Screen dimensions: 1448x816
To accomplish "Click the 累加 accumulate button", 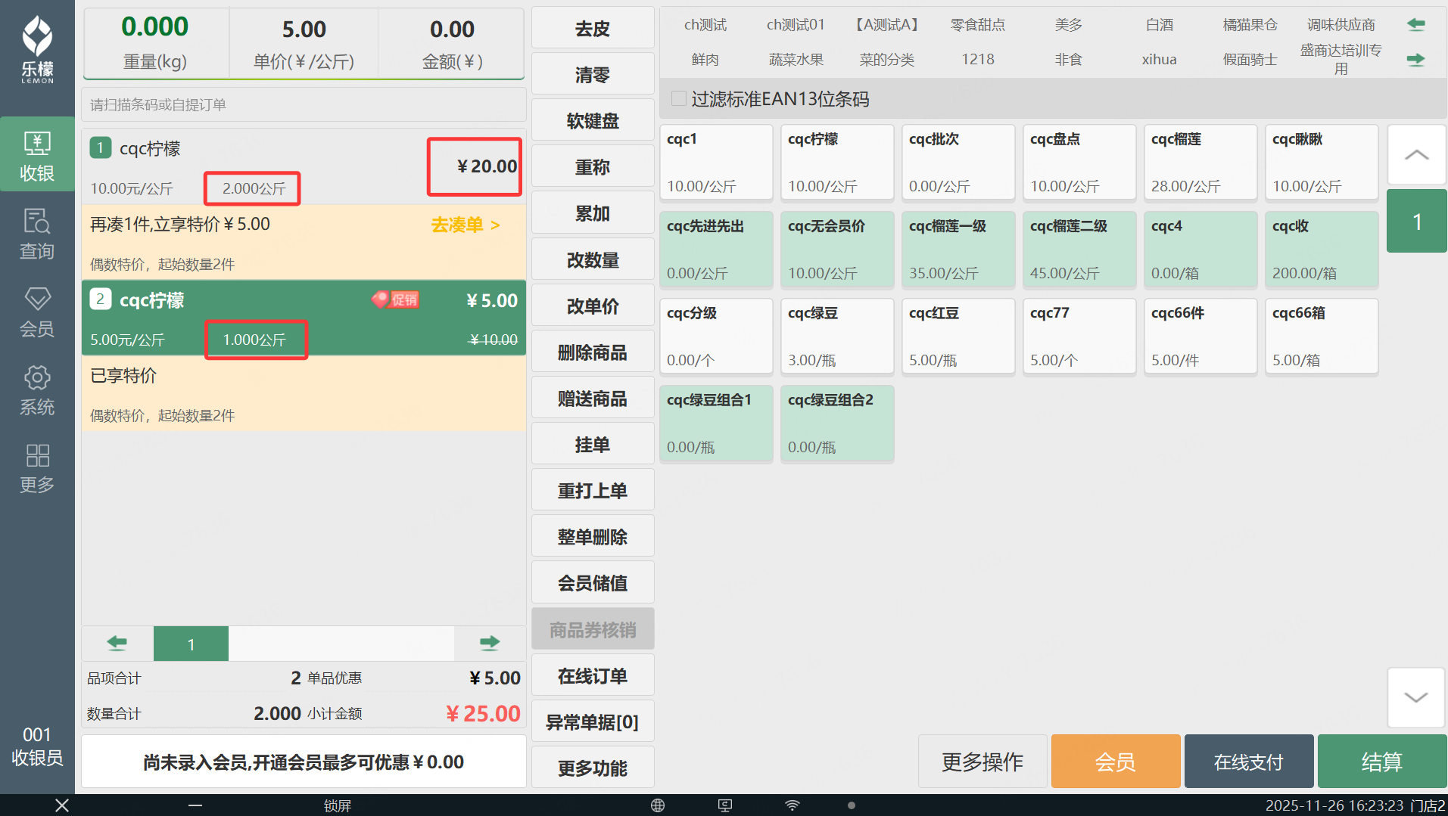I will coord(593,214).
